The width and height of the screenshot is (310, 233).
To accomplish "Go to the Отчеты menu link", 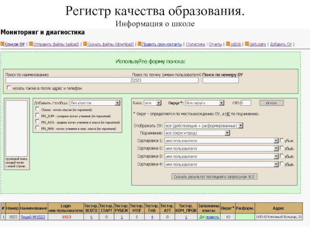I will (x=215, y=45).
